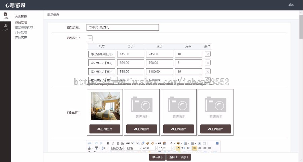Toggle underline in editor toolbar
The width and height of the screenshot is (303, 162).
coord(118,143)
